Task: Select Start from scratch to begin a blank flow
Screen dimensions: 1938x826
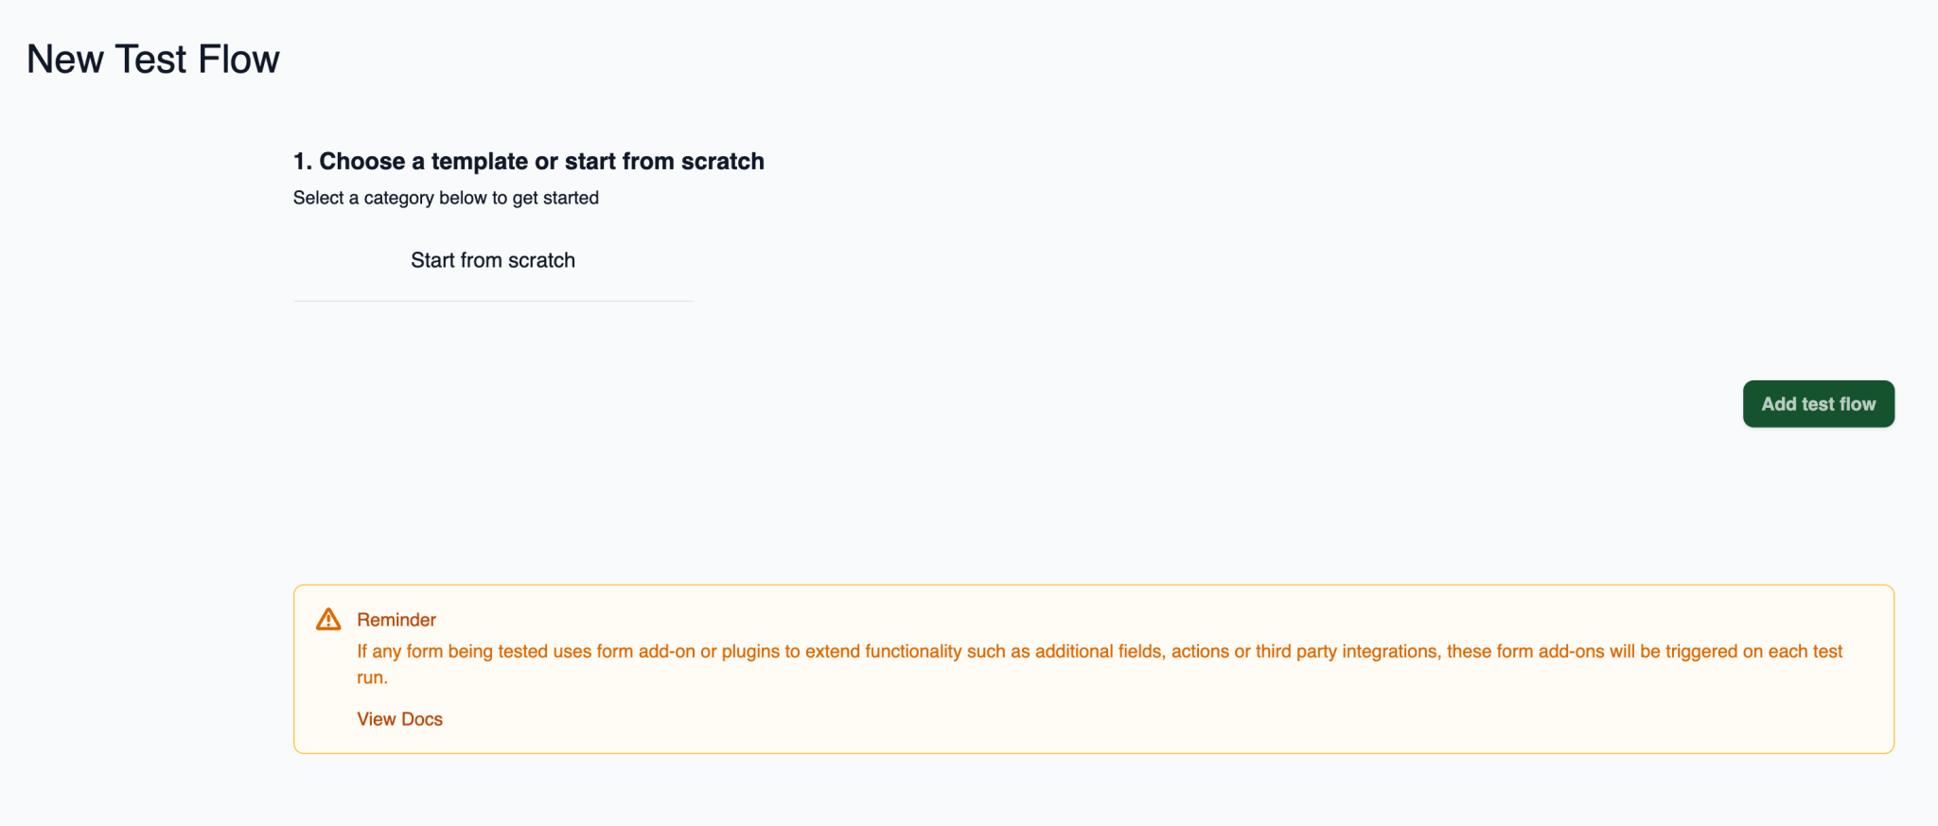Action: [x=492, y=260]
